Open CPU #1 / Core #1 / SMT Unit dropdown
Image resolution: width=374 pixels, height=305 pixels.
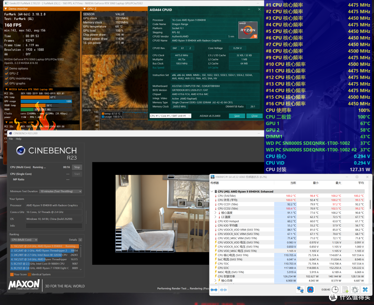(170, 116)
